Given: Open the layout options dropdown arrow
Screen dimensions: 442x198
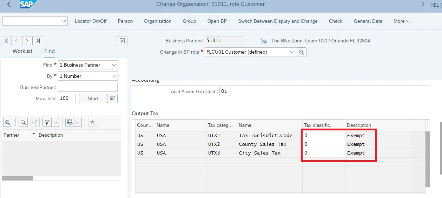Looking at the screenshot, I should [x=78, y=122].
